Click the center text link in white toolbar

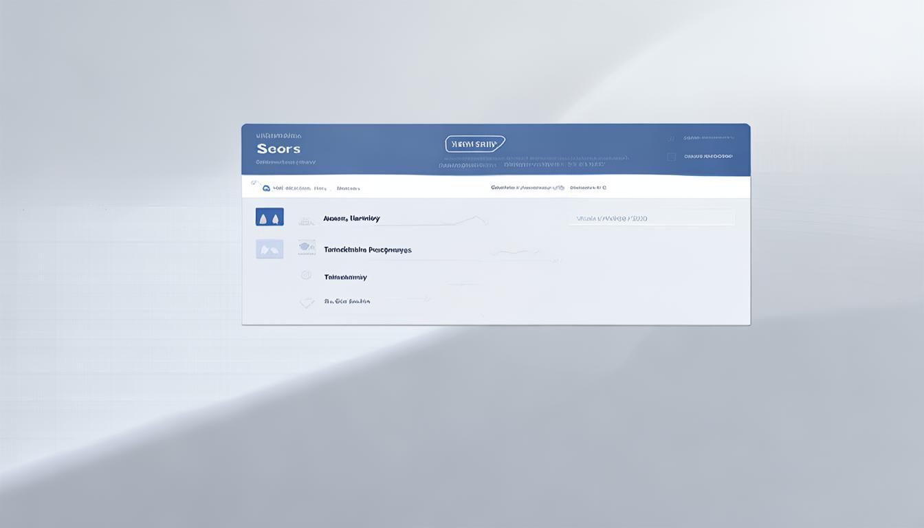pyautogui.click(x=527, y=187)
